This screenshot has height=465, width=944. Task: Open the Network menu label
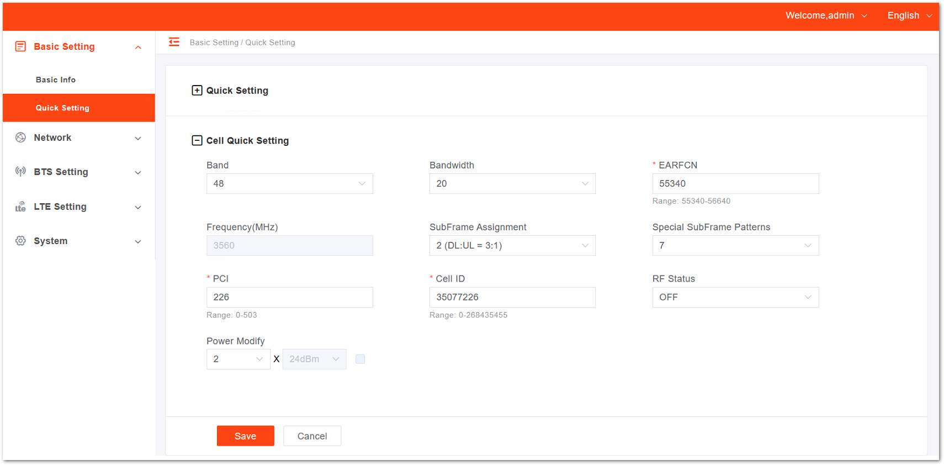[x=52, y=138]
